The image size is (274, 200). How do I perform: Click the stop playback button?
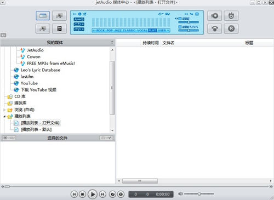(82, 194)
